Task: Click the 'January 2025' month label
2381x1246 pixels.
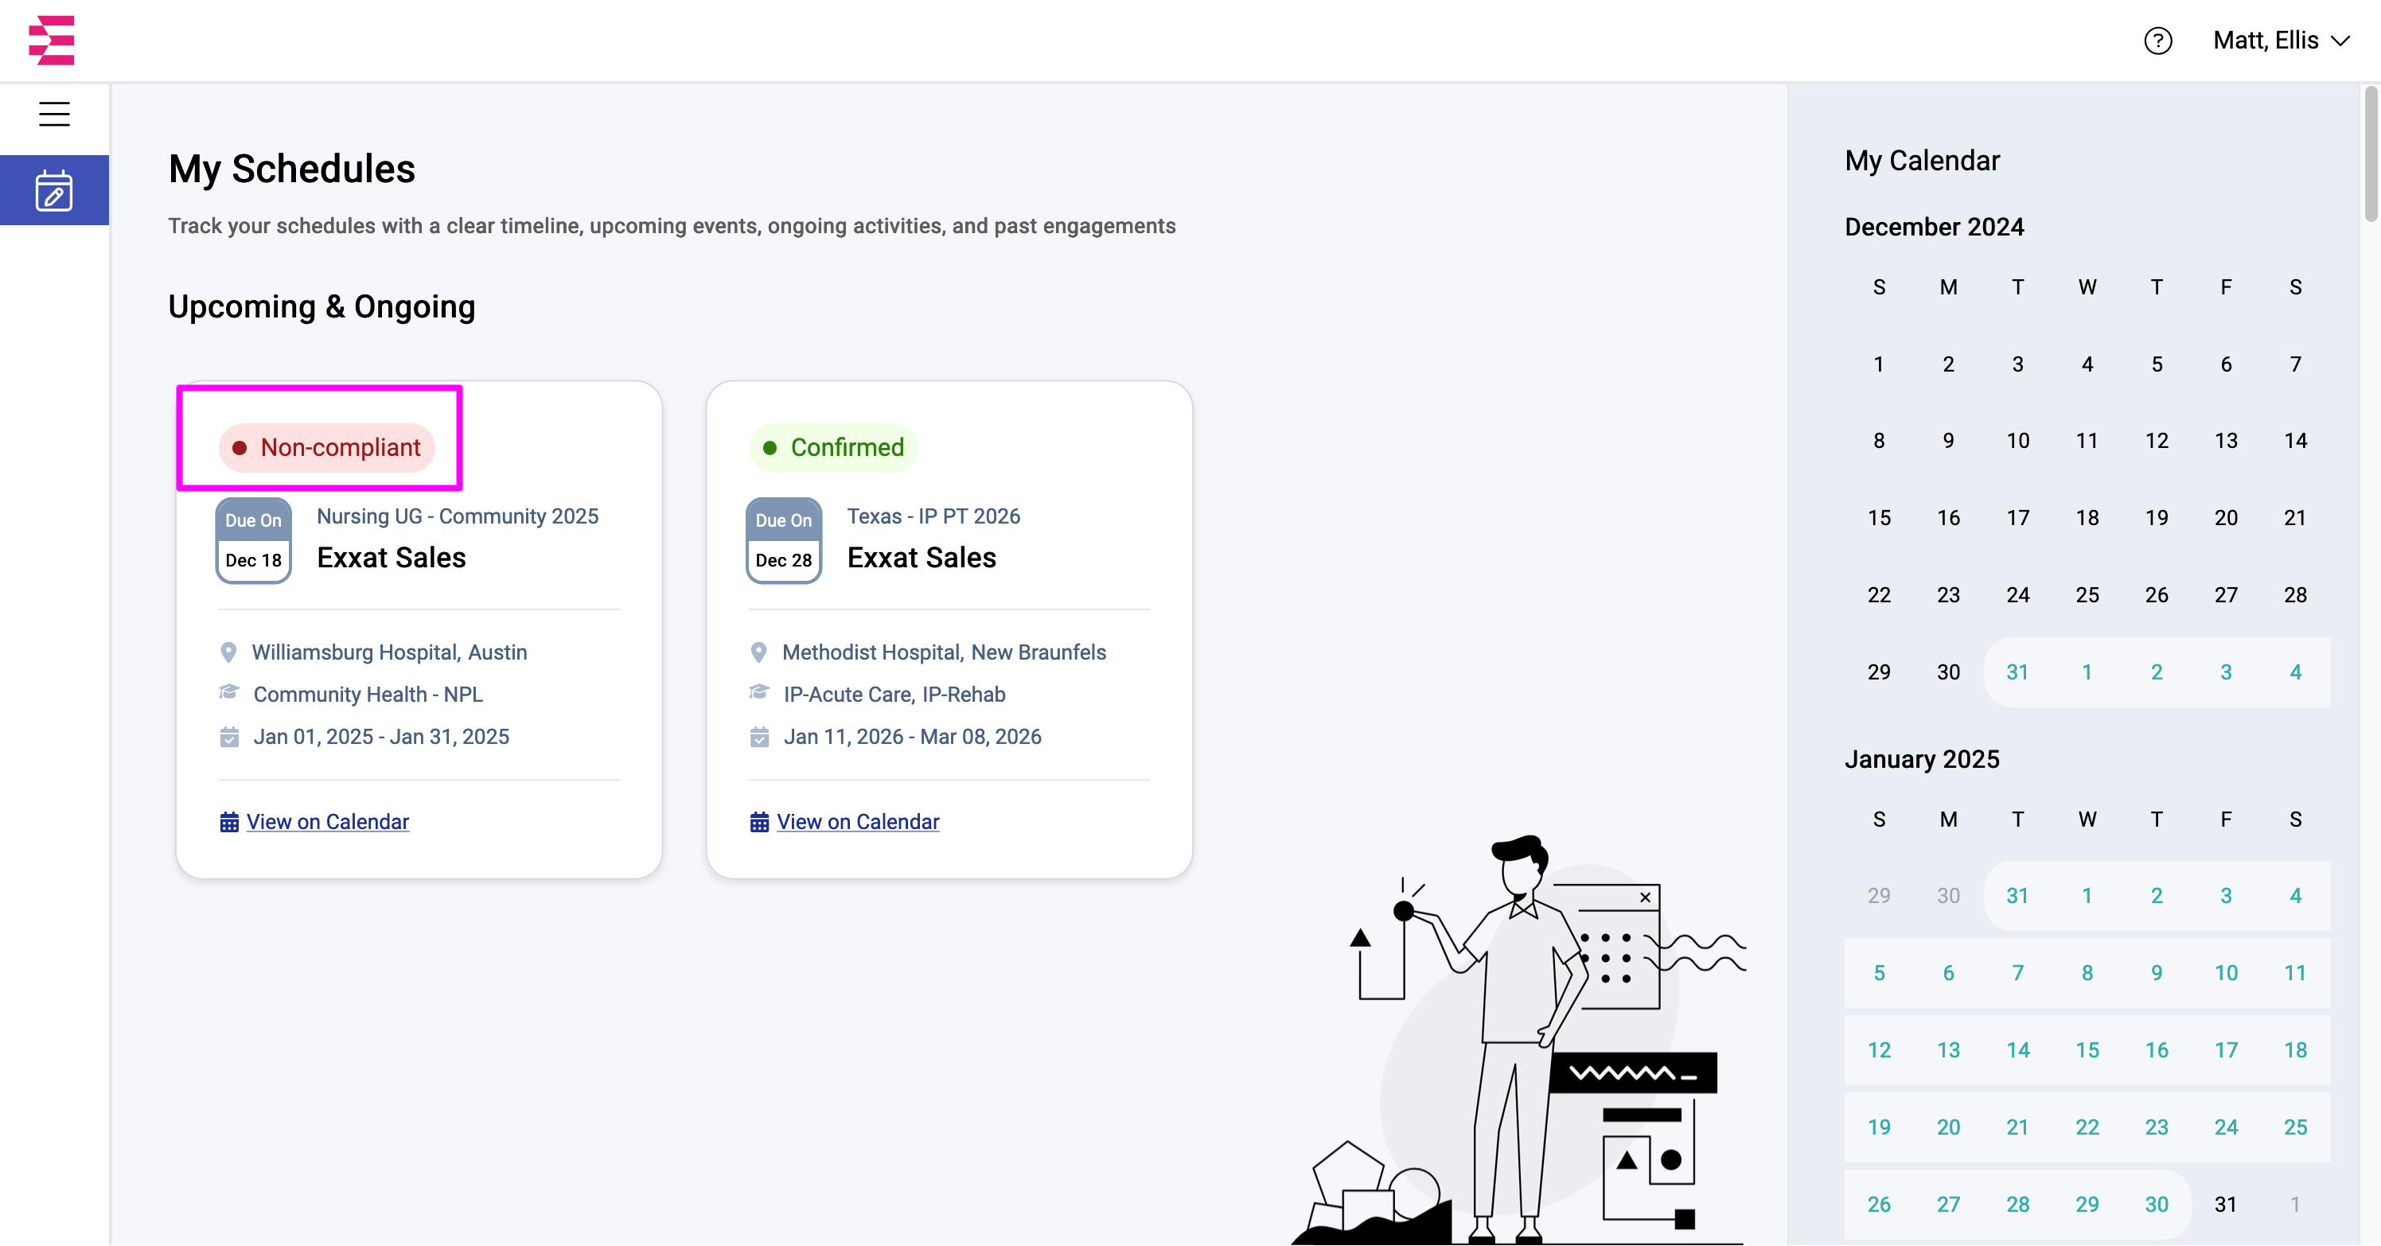Action: pyautogui.click(x=1923, y=759)
